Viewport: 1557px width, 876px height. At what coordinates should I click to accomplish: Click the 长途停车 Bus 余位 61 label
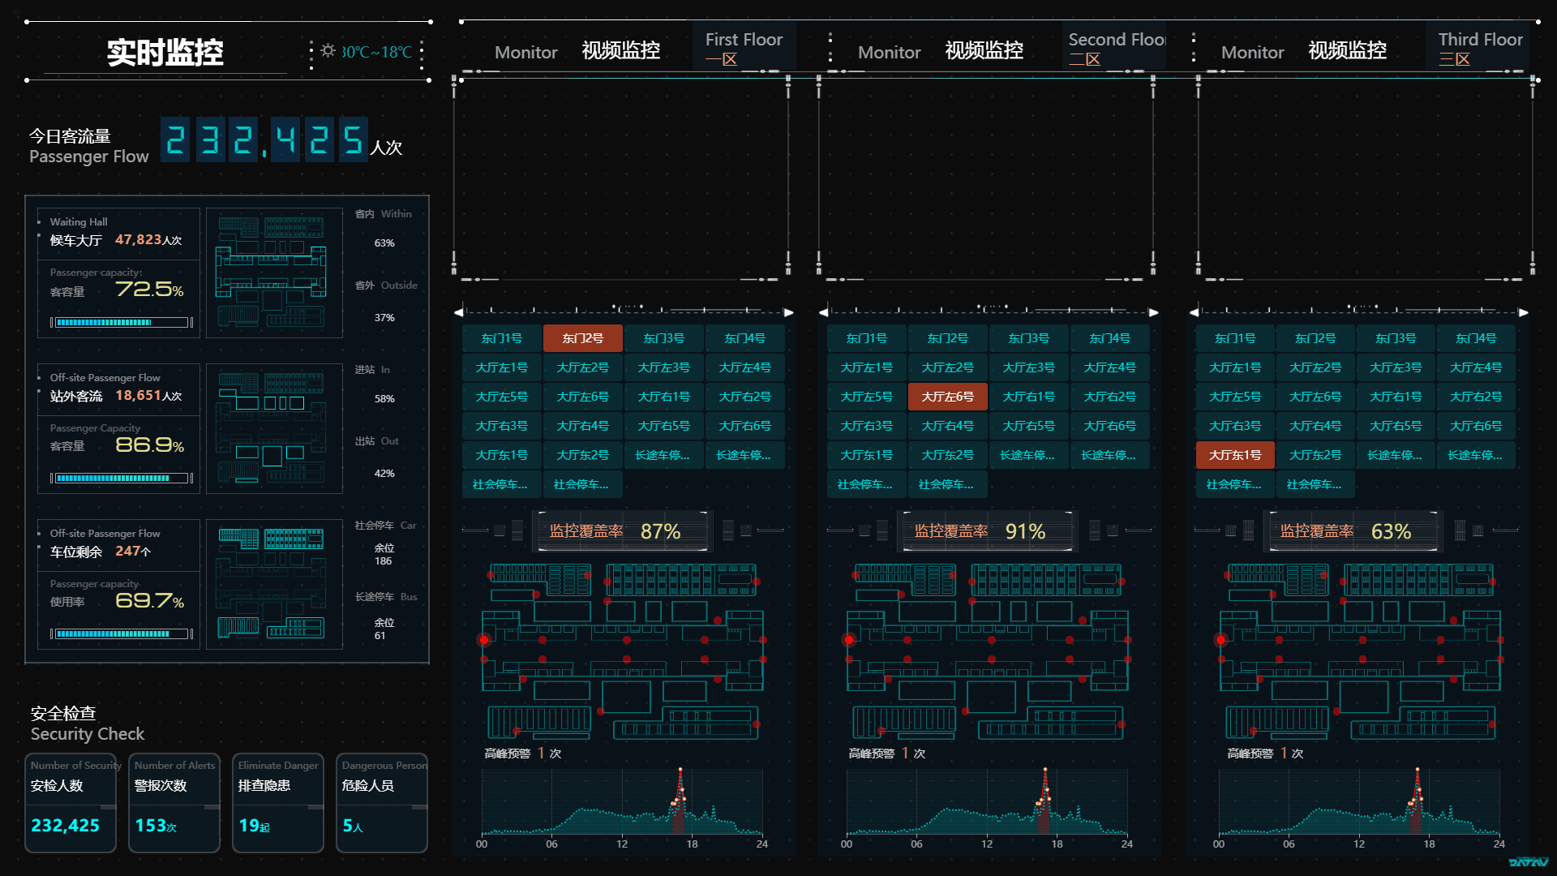(x=386, y=616)
